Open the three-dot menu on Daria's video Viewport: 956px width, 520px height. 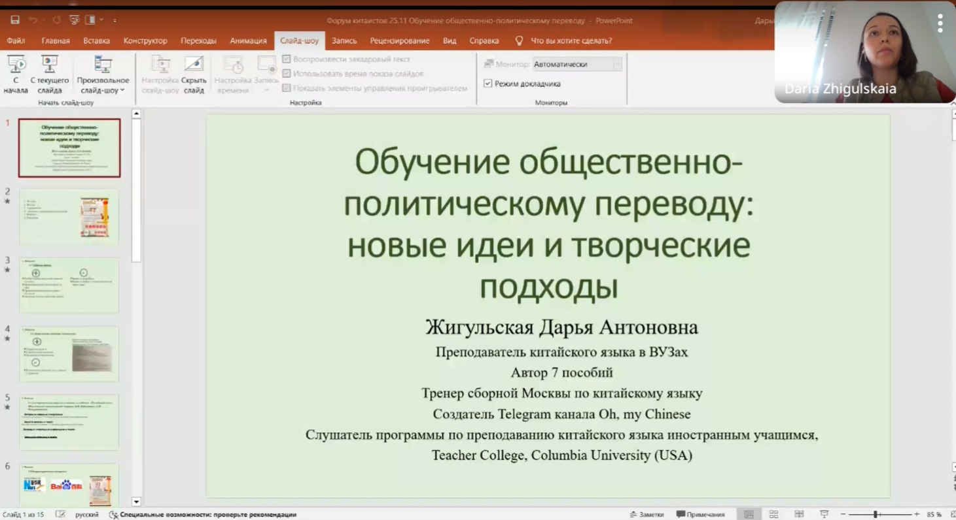940,24
